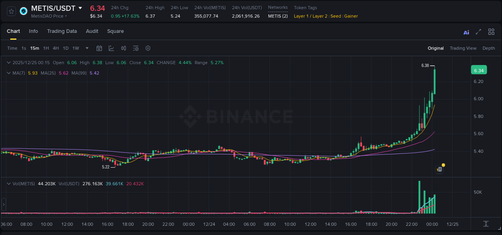
Task: Open the AI analysis assistant
Action: pyautogui.click(x=466, y=32)
